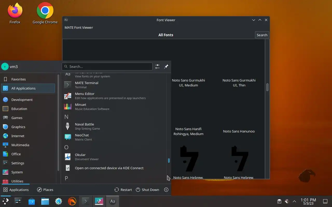This screenshot has height=207, width=332.
Task: Click the letter N section header
Action: point(66,117)
